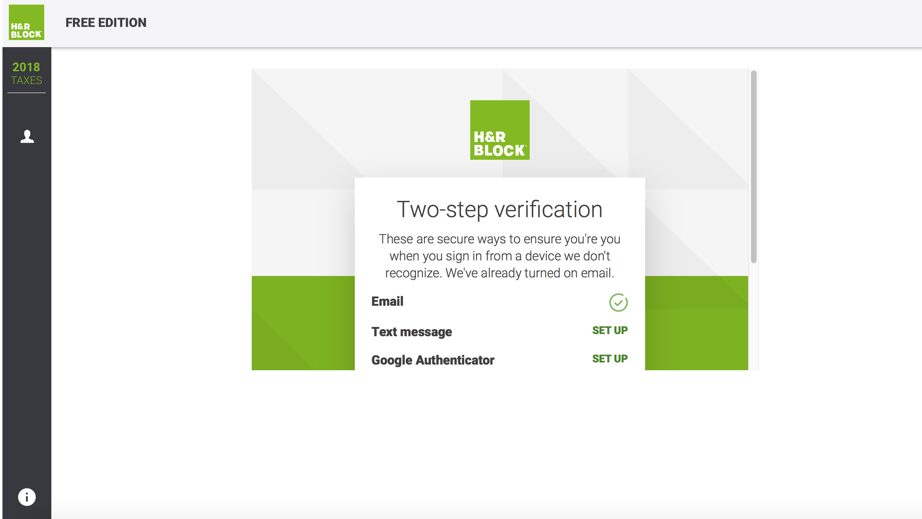Set up Text message verification
922x519 pixels.
(610, 330)
